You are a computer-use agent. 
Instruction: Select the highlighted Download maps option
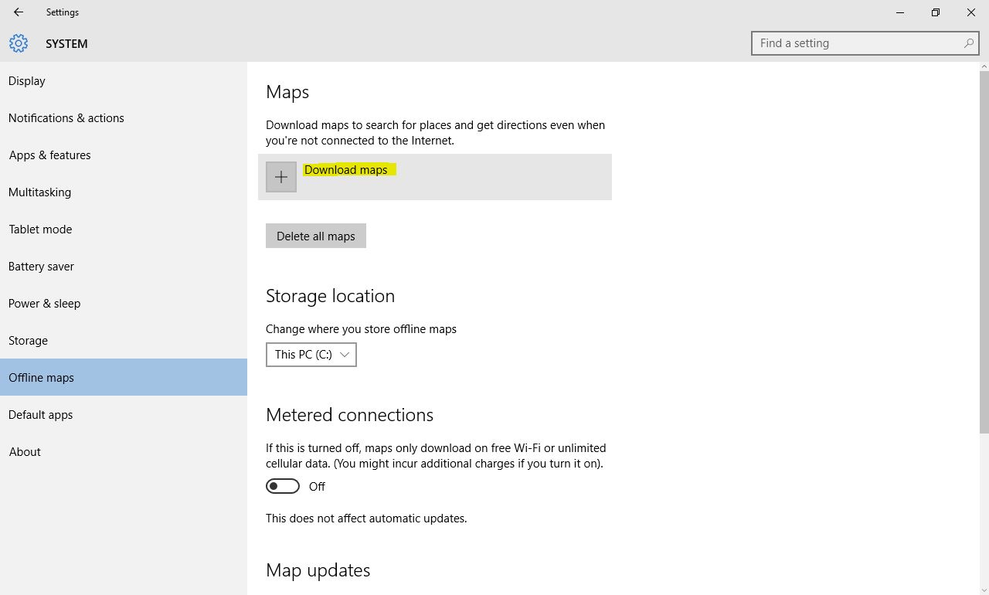coord(346,169)
